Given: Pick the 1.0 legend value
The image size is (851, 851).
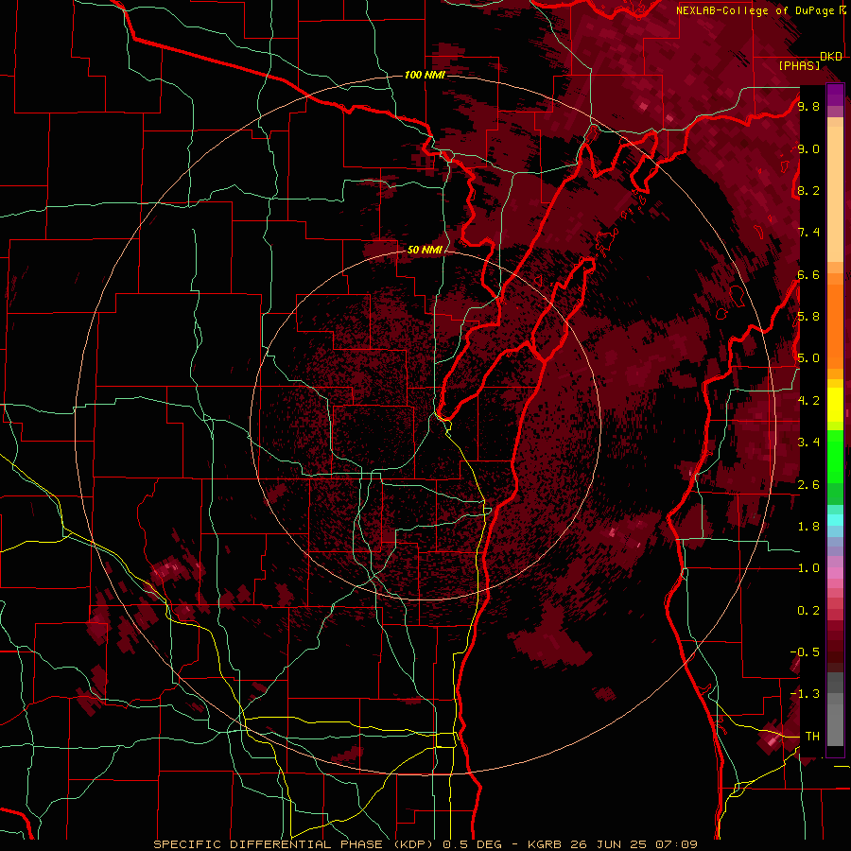Looking at the screenshot, I should click(808, 568).
